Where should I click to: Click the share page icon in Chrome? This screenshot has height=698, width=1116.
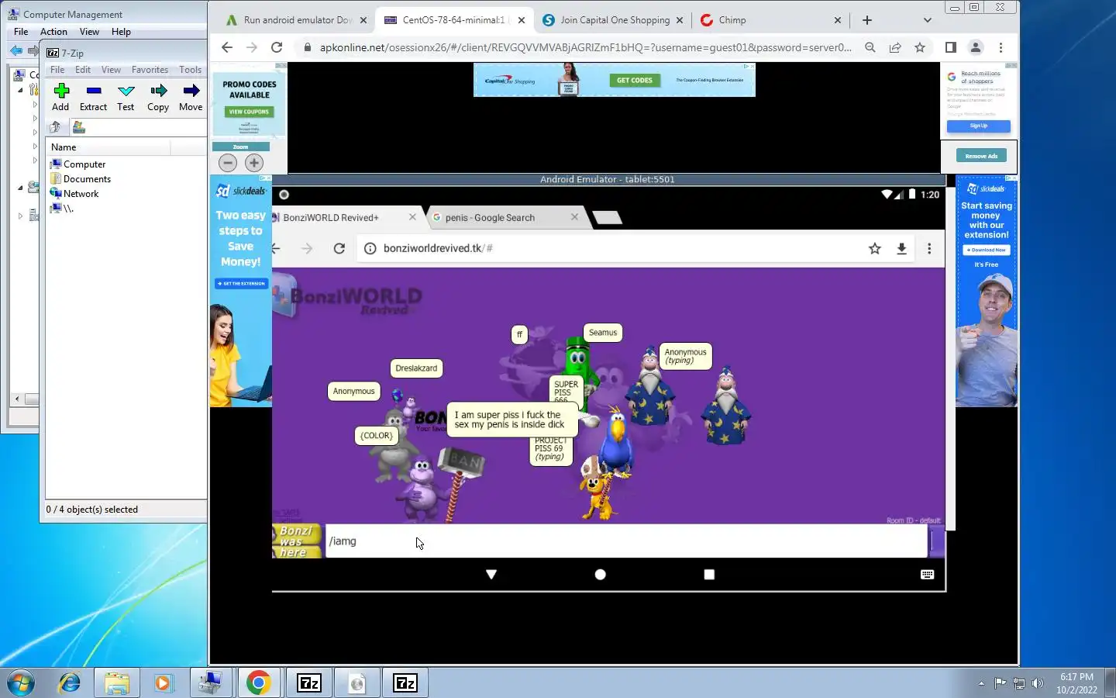point(895,47)
